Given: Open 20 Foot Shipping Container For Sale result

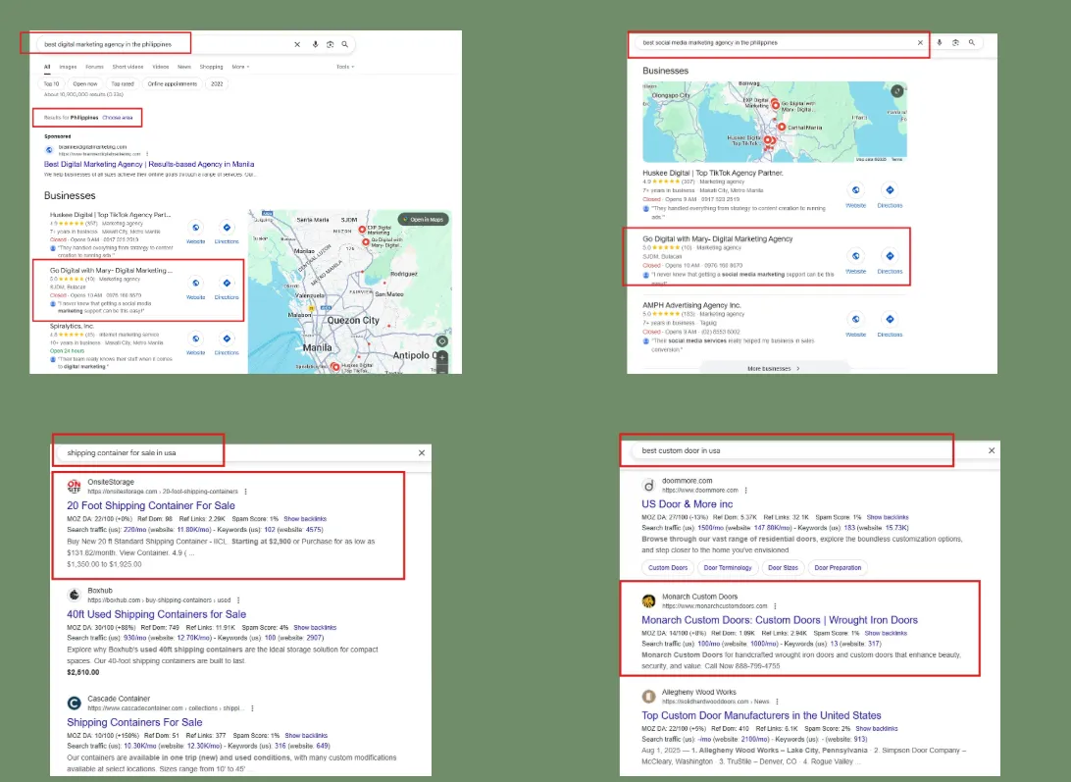Looking at the screenshot, I should (x=151, y=506).
